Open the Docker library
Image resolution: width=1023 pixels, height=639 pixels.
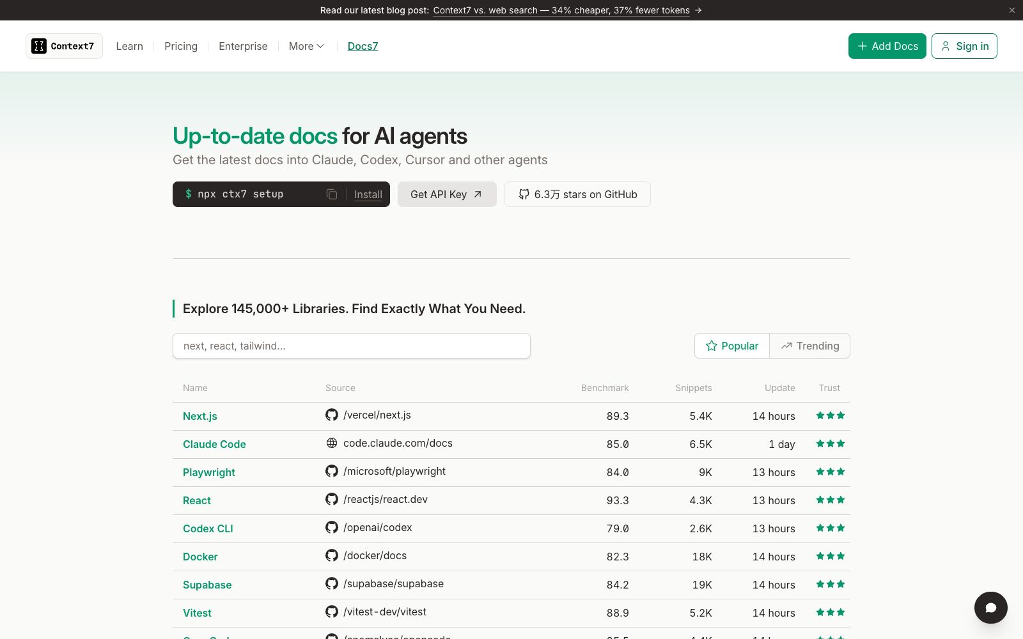(200, 557)
